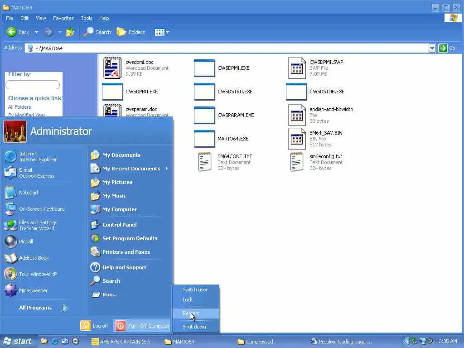Click the Log off button
This screenshot has height=348, width=464.
click(94, 325)
